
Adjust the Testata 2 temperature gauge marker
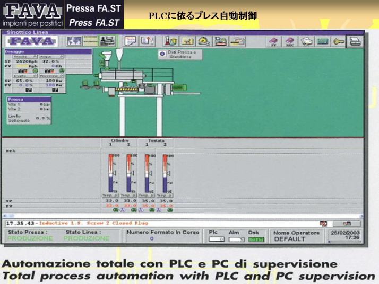pos(168,173)
